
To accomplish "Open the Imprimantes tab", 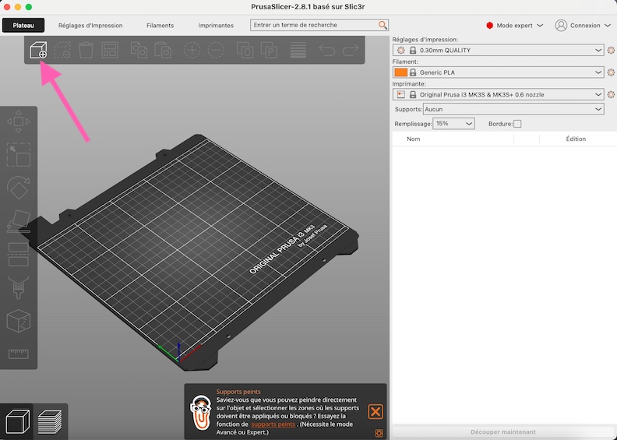I will 216,25.
